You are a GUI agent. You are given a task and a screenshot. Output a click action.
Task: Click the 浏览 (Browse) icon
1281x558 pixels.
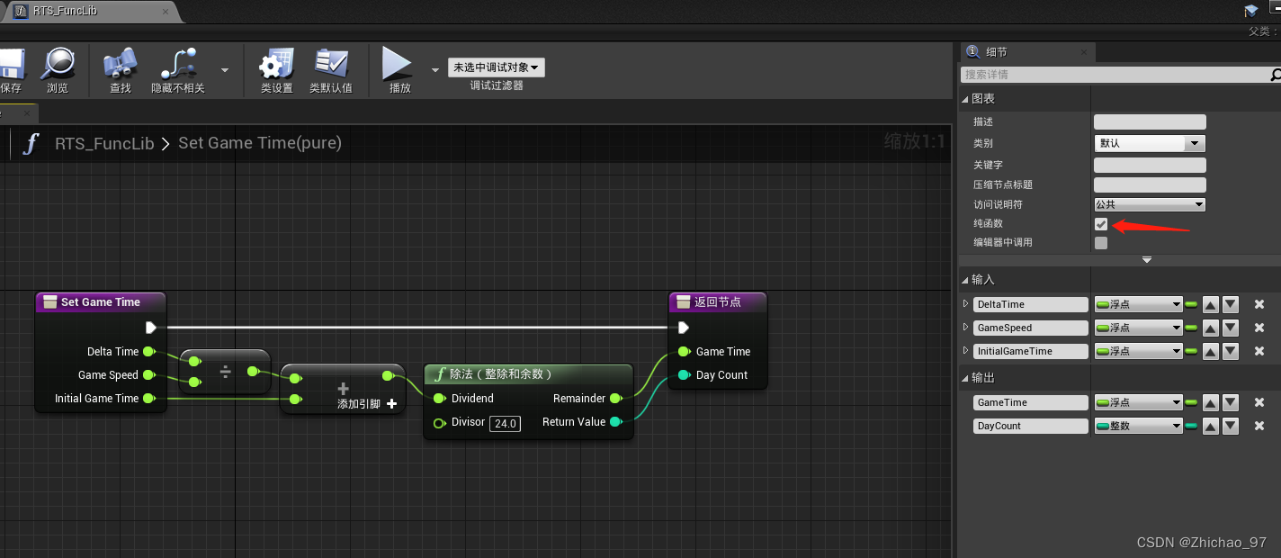point(58,63)
